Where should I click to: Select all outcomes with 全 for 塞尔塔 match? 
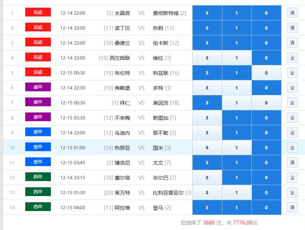[292, 177]
